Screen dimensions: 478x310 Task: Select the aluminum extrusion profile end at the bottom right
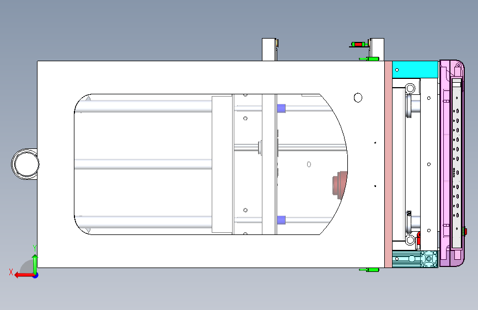point(429,259)
